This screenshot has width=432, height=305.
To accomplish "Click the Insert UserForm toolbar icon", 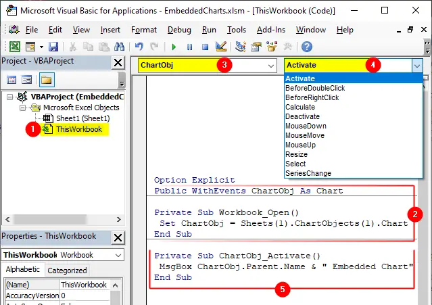I will click(x=30, y=47).
